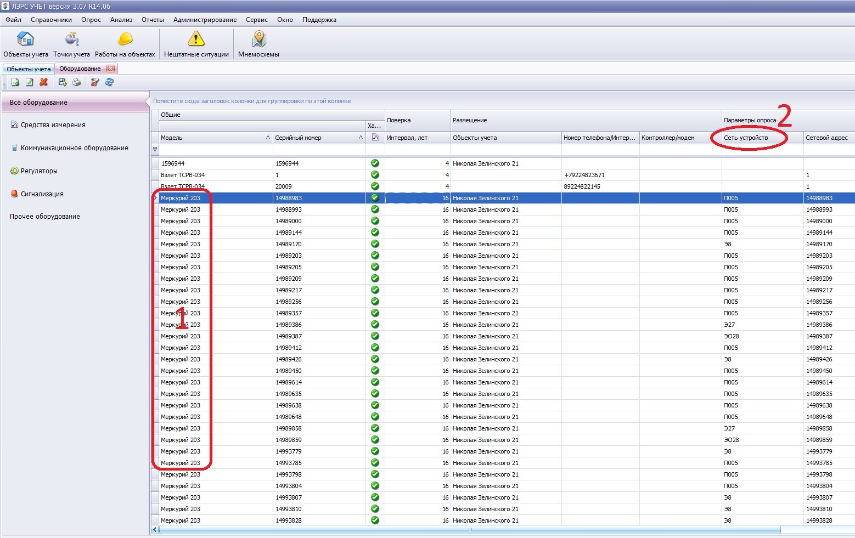The image size is (855, 538).
Task: Click status icon for serial 20009
Action: click(375, 186)
